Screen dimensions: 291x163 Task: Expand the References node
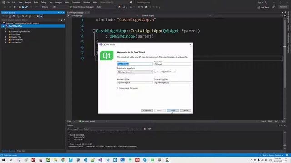pos(6,29)
